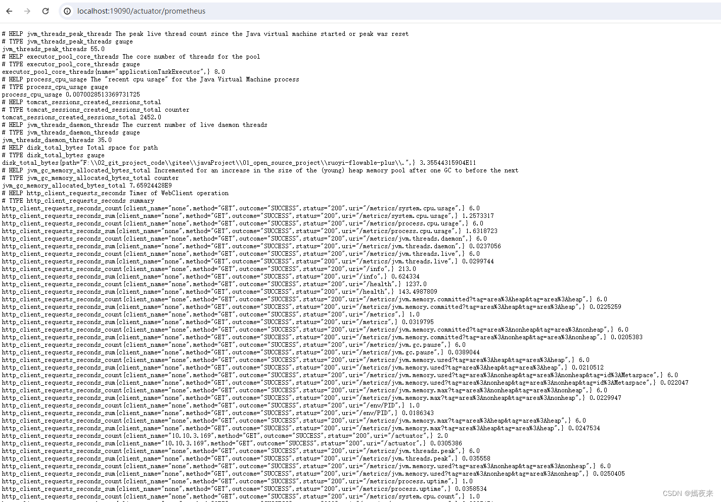Screen dimensions: 721x502
Task: Click the jvm.threads.peak sum line 0.035558
Action: pyautogui.click(x=246, y=459)
